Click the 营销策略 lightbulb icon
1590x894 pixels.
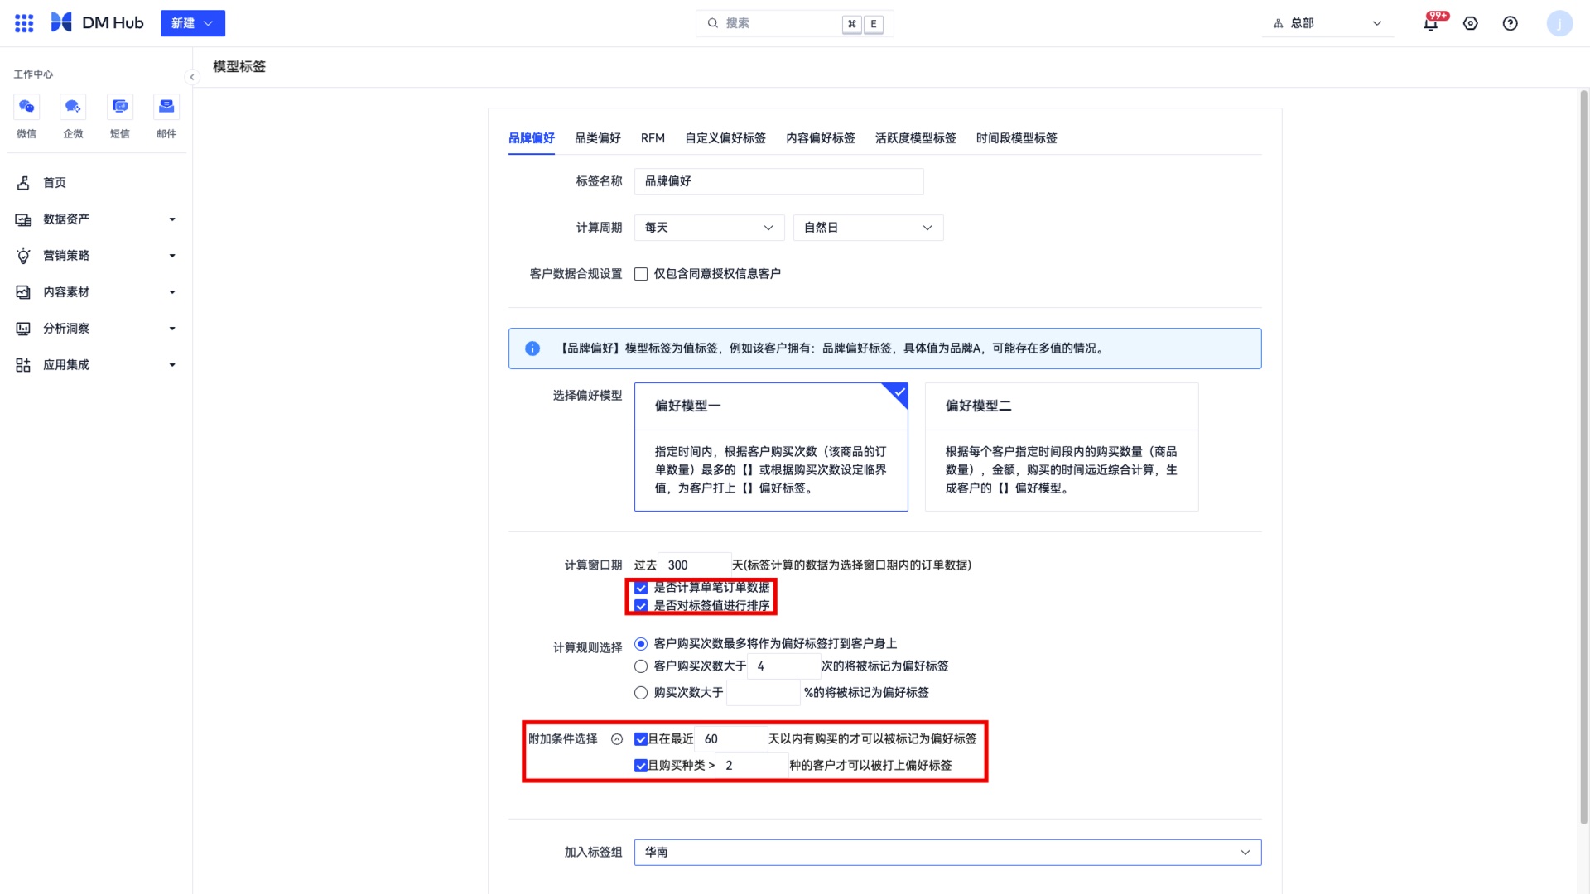tap(23, 256)
